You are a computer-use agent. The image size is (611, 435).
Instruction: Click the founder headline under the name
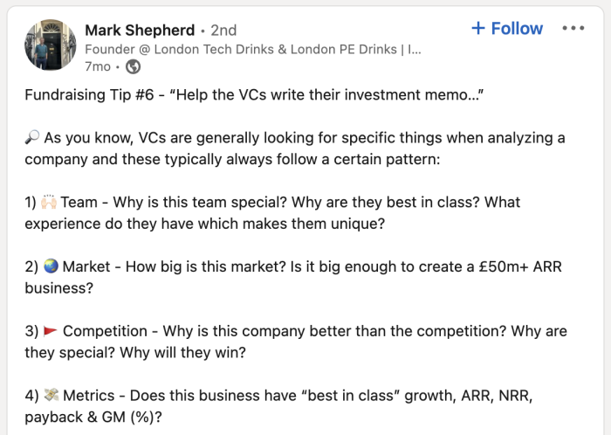pos(253,49)
